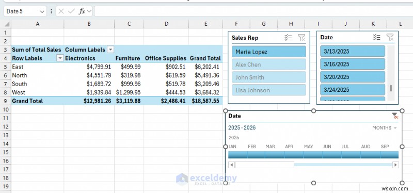Open the Column Labels filter dropdown

pyautogui.click(x=110, y=50)
